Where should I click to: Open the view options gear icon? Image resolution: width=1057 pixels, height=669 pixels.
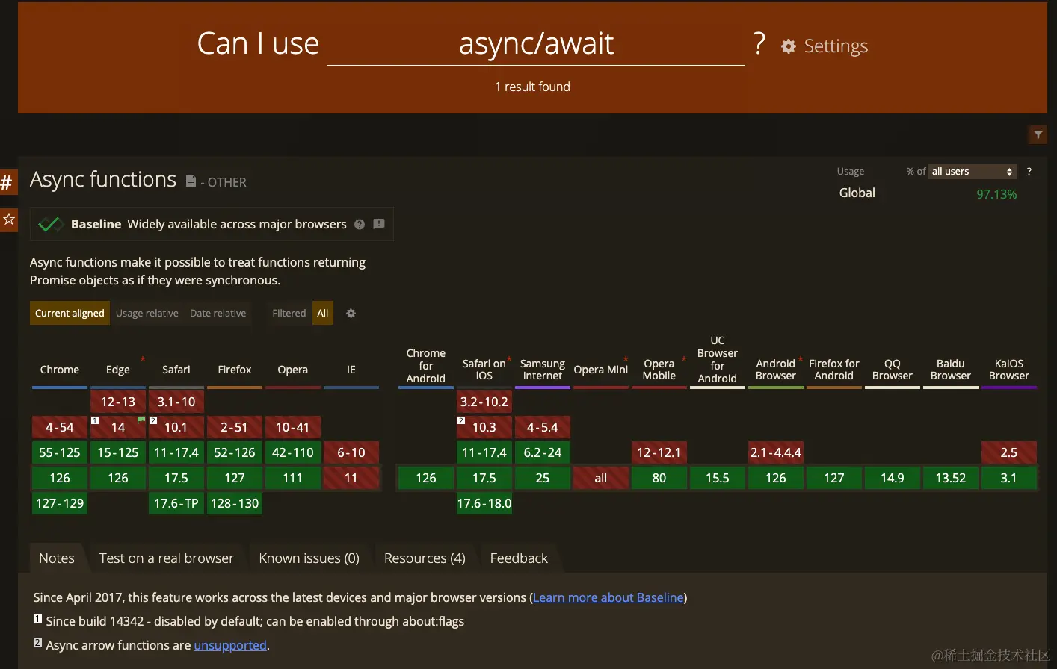coord(351,314)
